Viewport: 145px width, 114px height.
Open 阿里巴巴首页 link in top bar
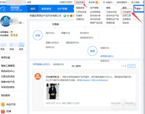(x=66, y=2)
